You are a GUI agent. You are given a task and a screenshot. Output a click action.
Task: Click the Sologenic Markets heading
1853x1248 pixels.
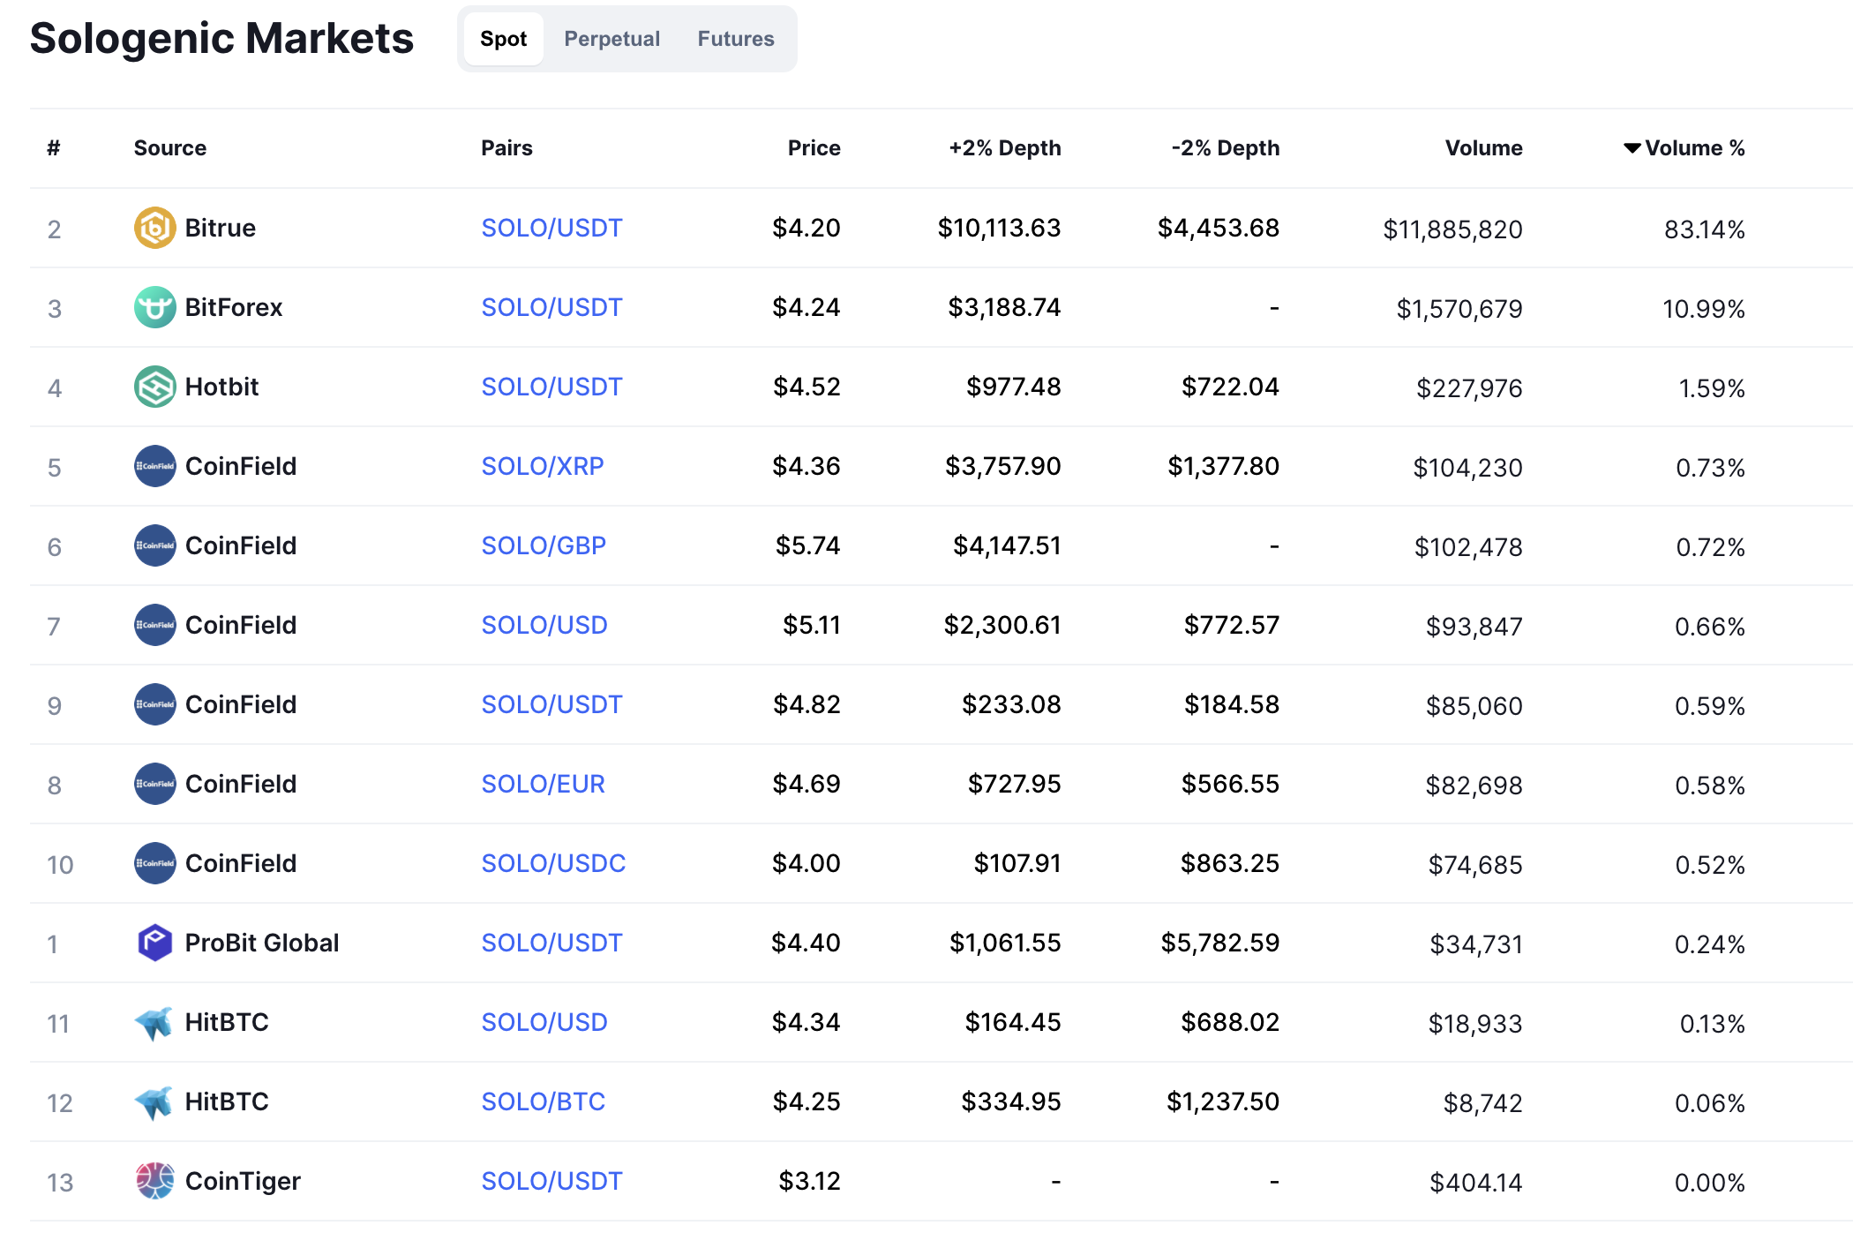pos(221,38)
